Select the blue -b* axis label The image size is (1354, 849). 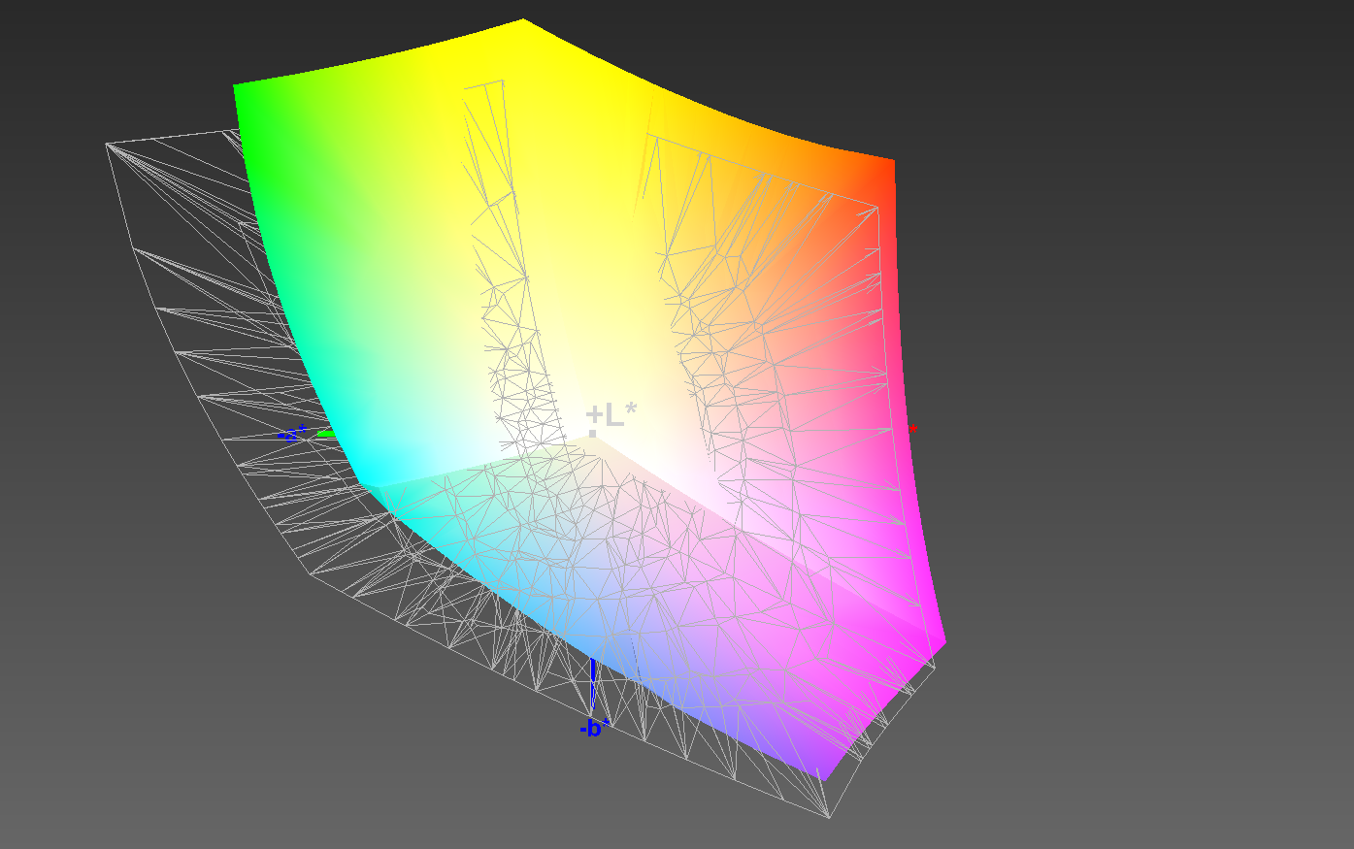[594, 729]
